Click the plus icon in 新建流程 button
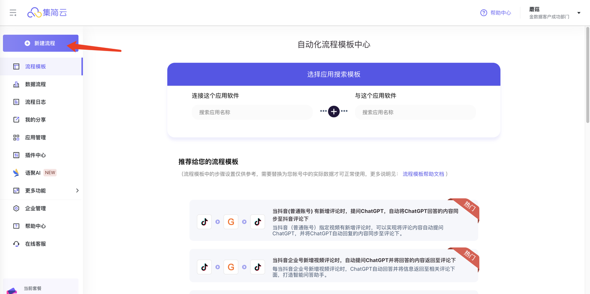Image resolution: width=590 pixels, height=294 pixels. [27, 43]
